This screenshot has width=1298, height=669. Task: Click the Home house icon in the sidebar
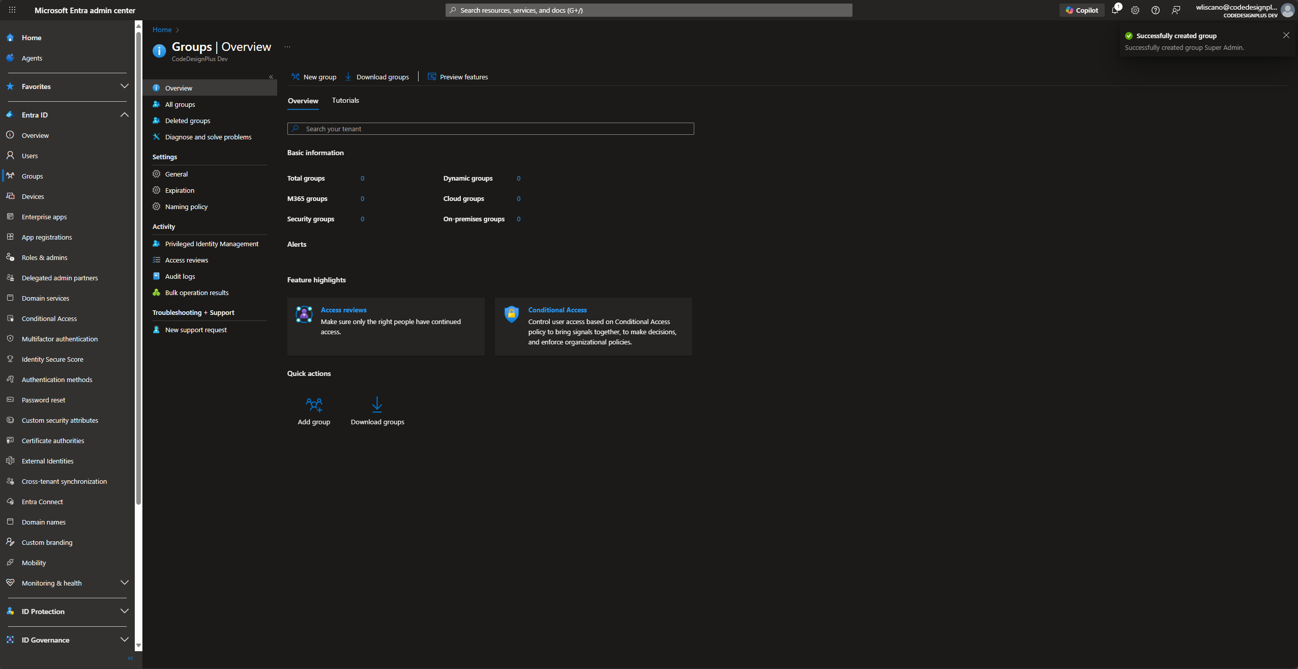(x=10, y=38)
